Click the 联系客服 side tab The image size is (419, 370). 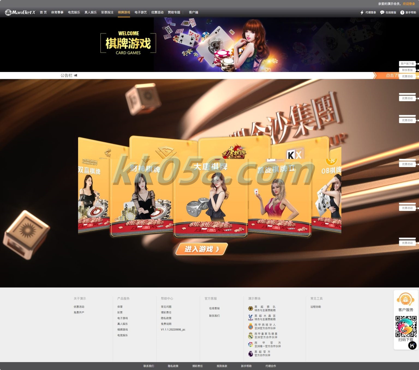tap(407, 70)
